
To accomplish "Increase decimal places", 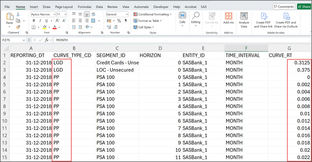I will coord(109,27).
